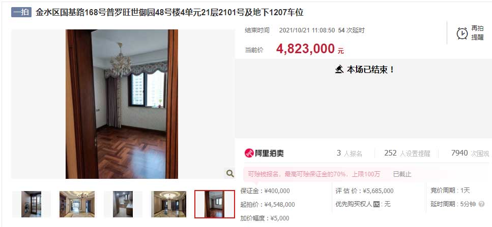Select the first kitchen thumbnail
492x227 pixels.
(31, 204)
